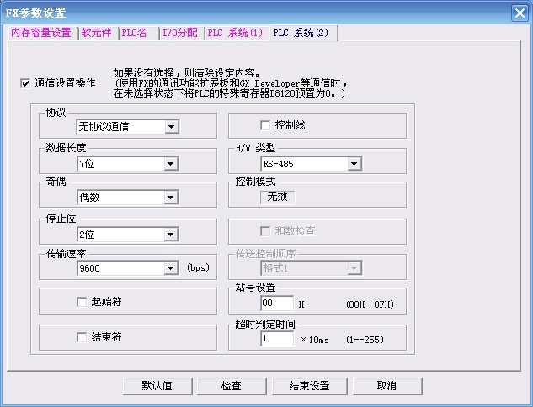This screenshot has height=407, width=533.
Task: Click the 站号设置 input field
Action: click(276, 304)
